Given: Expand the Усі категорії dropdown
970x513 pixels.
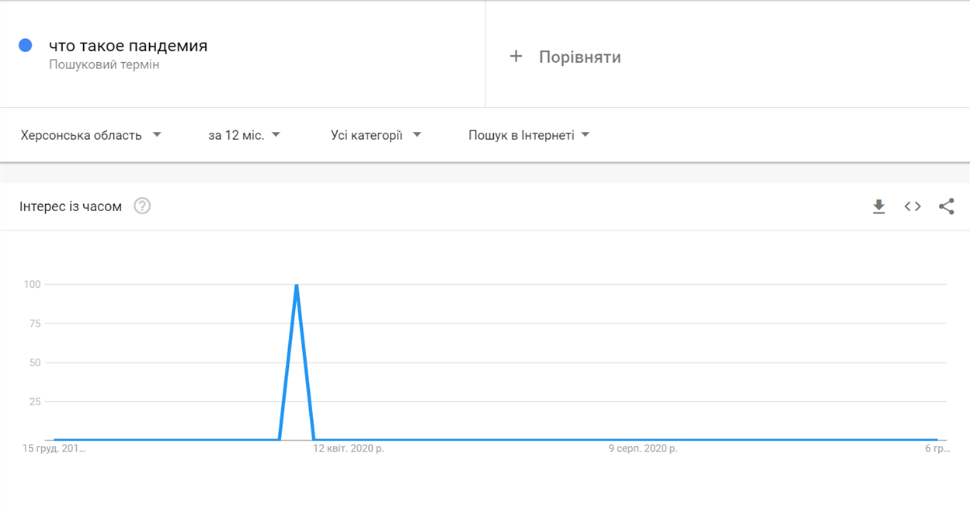Looking at the screenshot, I should pyautogui.click(x=376, y=135).
